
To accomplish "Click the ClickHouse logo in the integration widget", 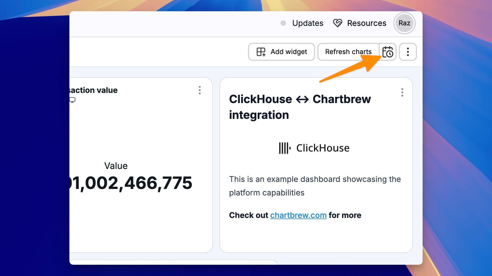I will (314, 148).
